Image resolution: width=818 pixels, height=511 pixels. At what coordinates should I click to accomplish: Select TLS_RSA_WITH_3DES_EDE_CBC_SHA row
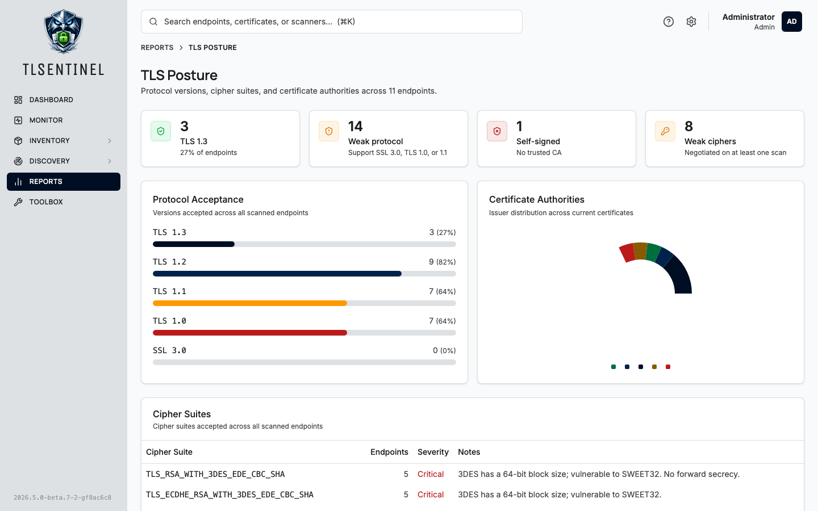473,474
